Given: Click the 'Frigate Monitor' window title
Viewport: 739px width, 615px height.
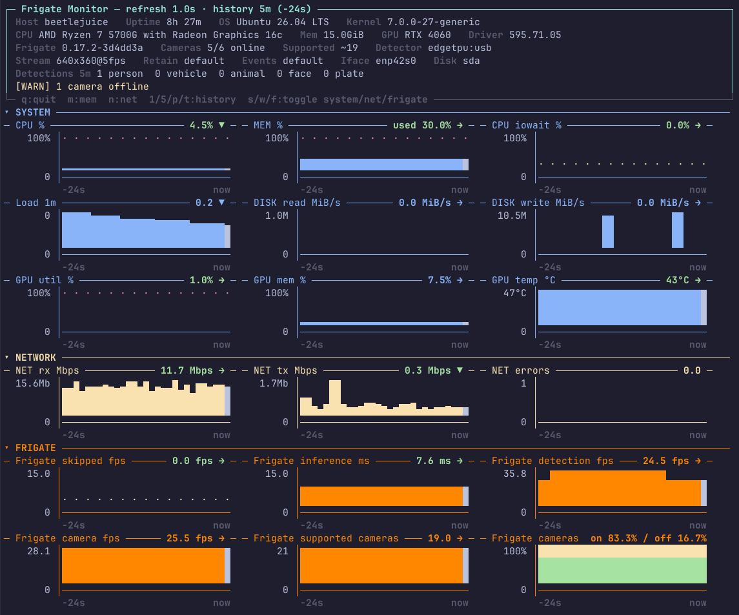Looking at the screenshot, I should pos(65,9).
